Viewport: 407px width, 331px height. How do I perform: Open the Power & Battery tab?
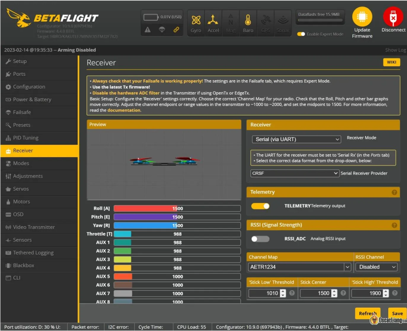tap(39, 100)
